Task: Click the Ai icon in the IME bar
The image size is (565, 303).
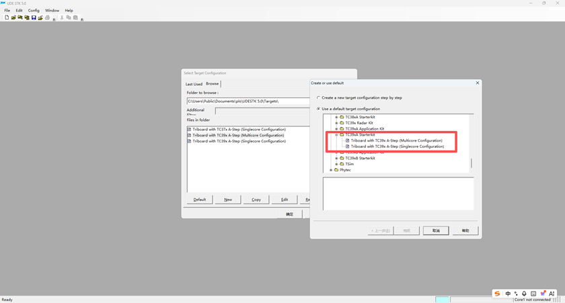Action: point(552,294)
